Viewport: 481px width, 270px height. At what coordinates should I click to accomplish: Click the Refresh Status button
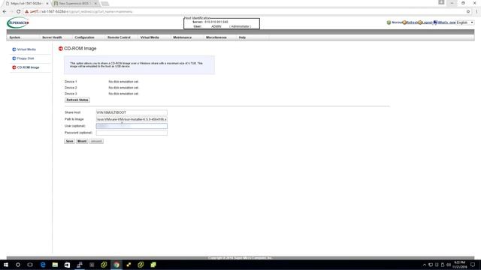[x=77, y=100]
